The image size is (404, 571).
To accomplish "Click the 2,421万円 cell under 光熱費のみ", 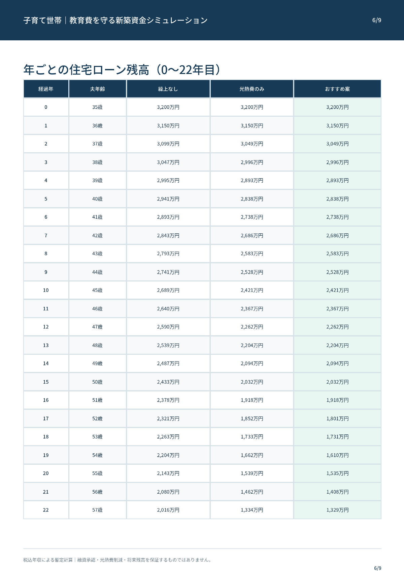I will click(x=252, y=290).
